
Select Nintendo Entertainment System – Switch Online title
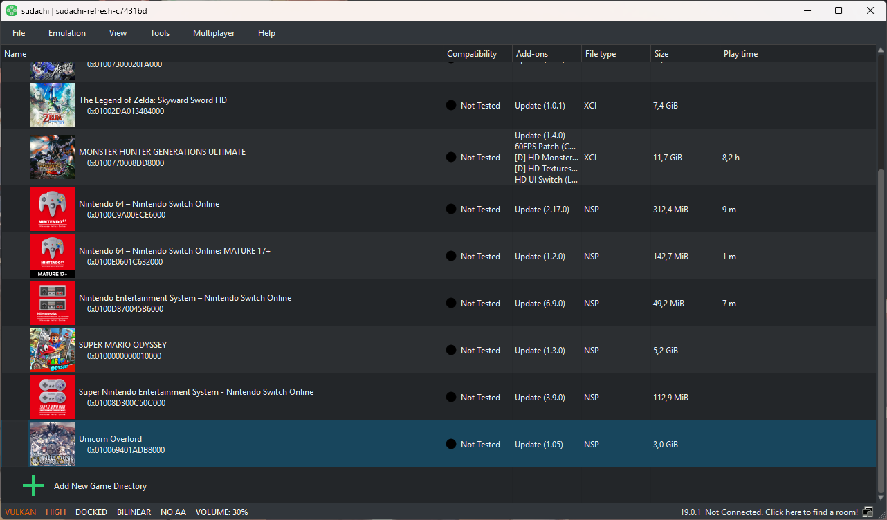(185, 298)
